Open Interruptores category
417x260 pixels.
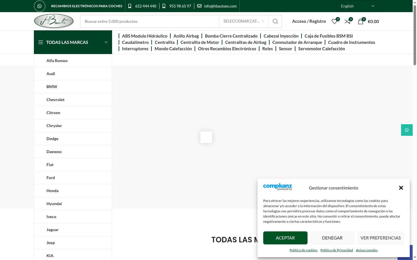[135, 49]
